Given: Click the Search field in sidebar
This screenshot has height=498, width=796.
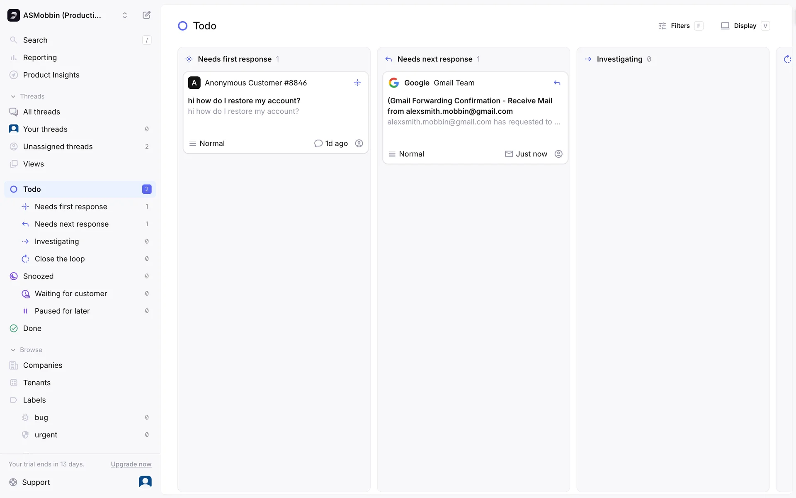Looking at the screenshot, I should pos(79,40).
